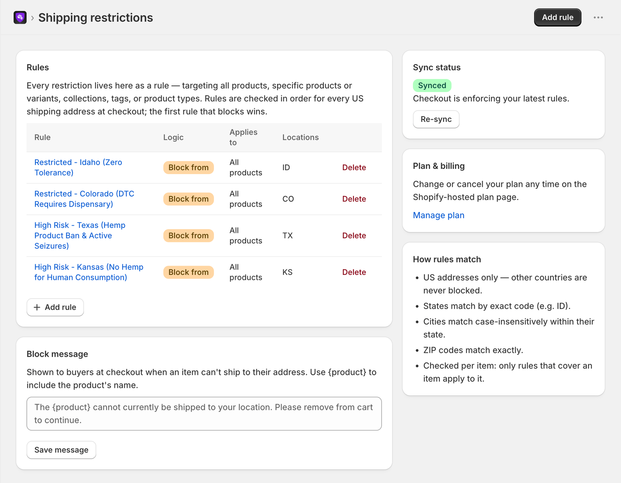Click the Shipping restrictions page title
Image resolution: width=621 pixels, height=483 pixels.
[x=95, y=17]
